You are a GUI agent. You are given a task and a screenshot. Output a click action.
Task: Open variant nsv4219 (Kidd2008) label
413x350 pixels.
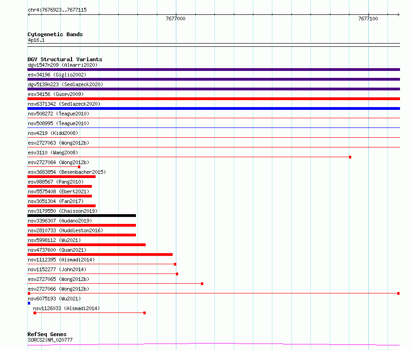[x=53, y=133]
